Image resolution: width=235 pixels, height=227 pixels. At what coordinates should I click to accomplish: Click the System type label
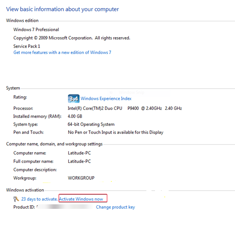click(25, 124)
